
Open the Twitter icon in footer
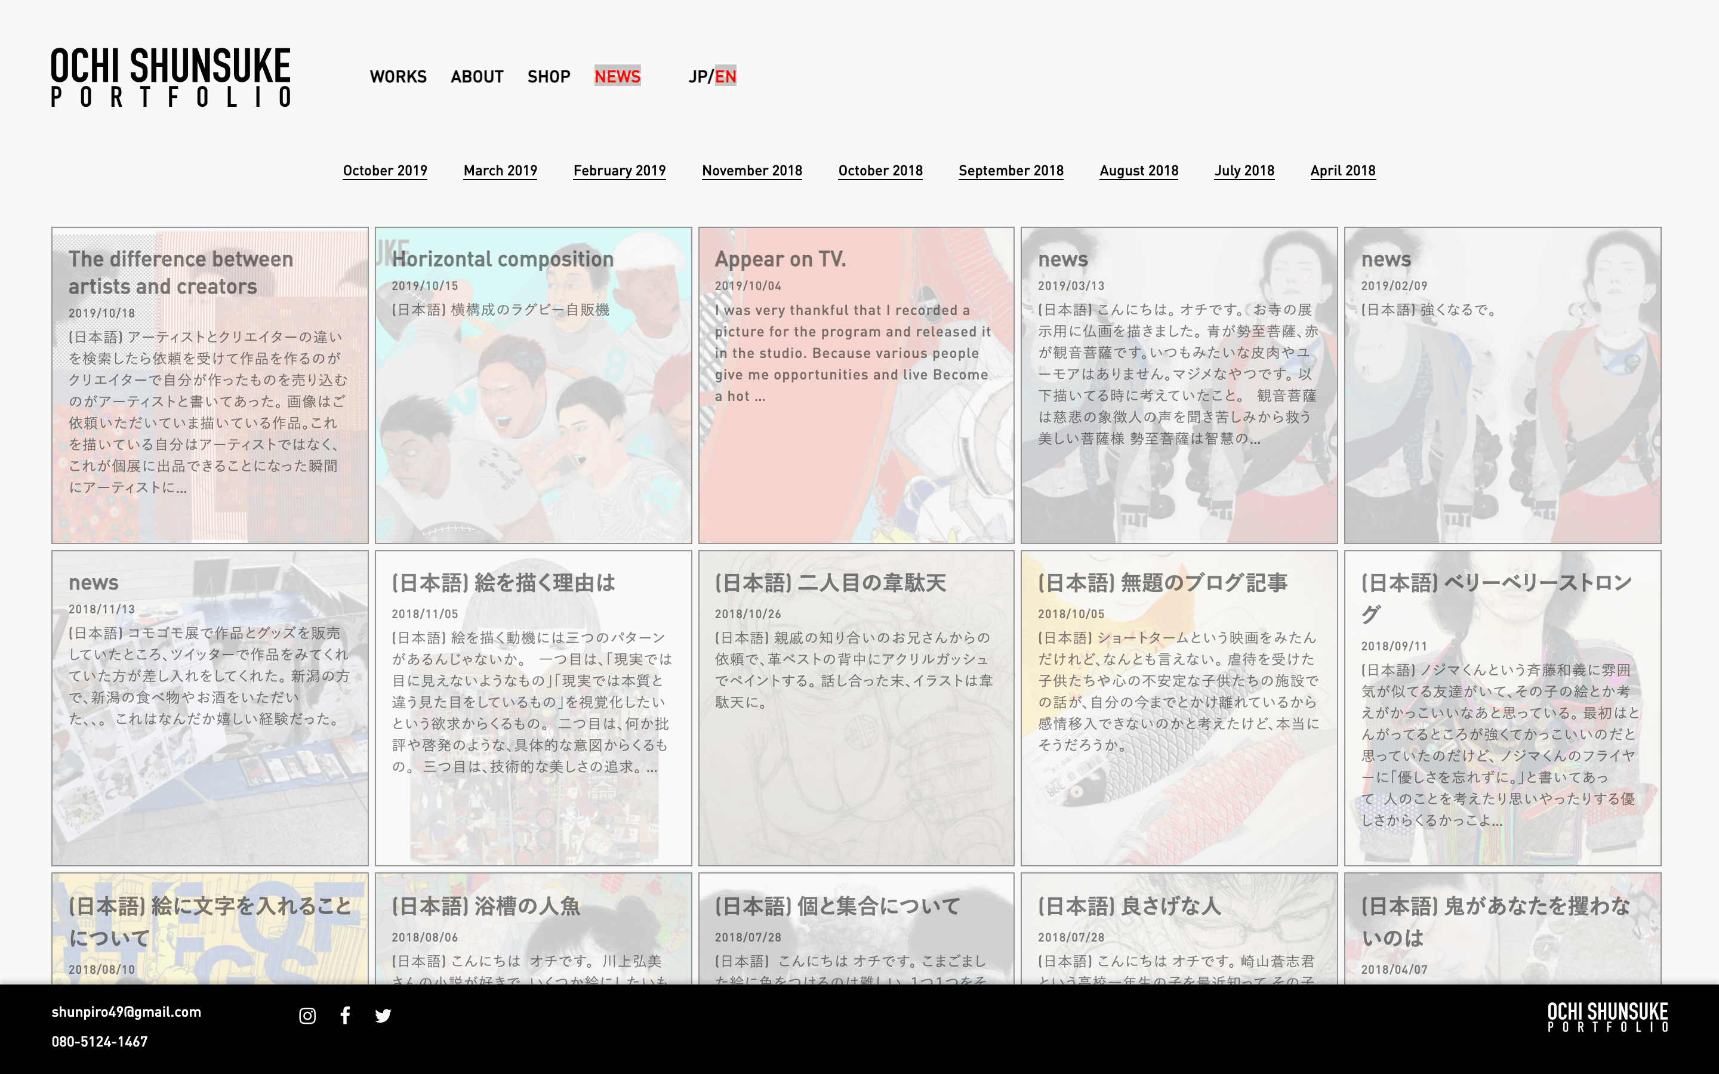(x=383, y=1016)
